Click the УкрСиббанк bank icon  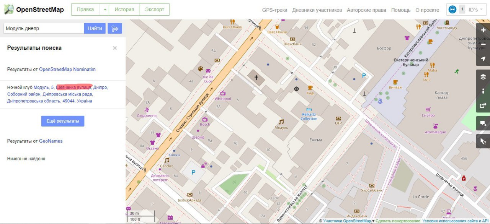[x=371, y=185]
